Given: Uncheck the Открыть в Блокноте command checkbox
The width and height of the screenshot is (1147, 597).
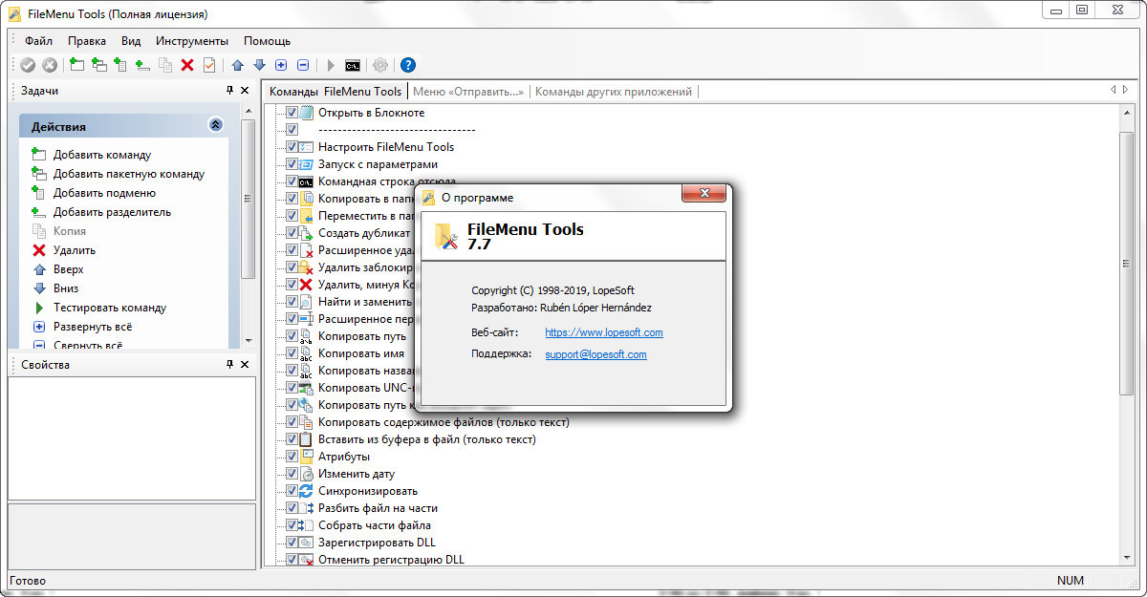Looking at the screenshot, I should click(x=292, y=113).
